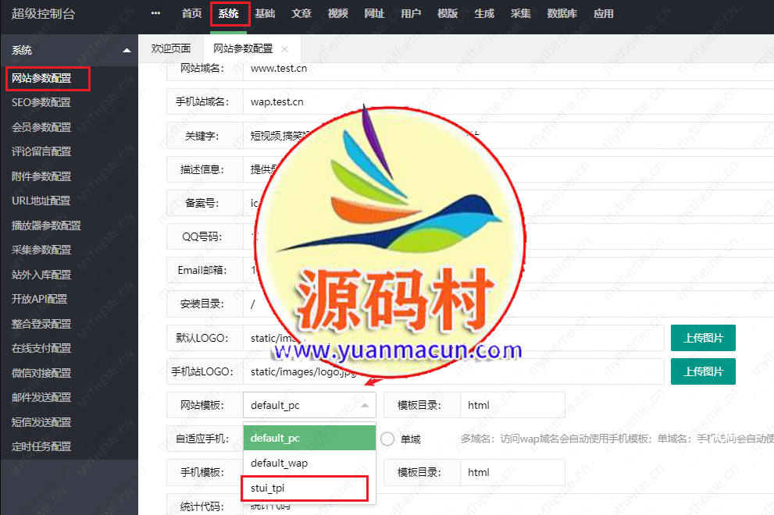The width and height of the screenshot is (774, 515).
Task: Open the "..." more menu icon
Action: click(155, 12)
